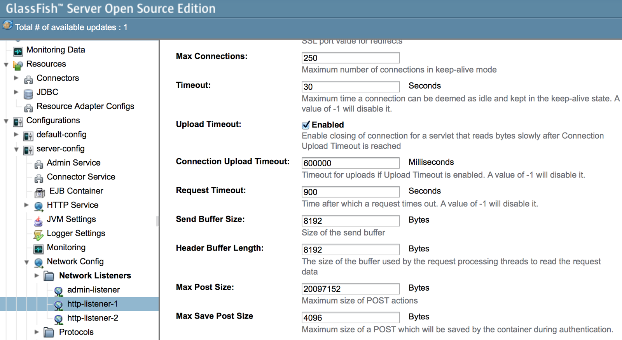Screen dimensions: 622x340
Task: Select Monitoring Data in the tree
Action: 56,50
